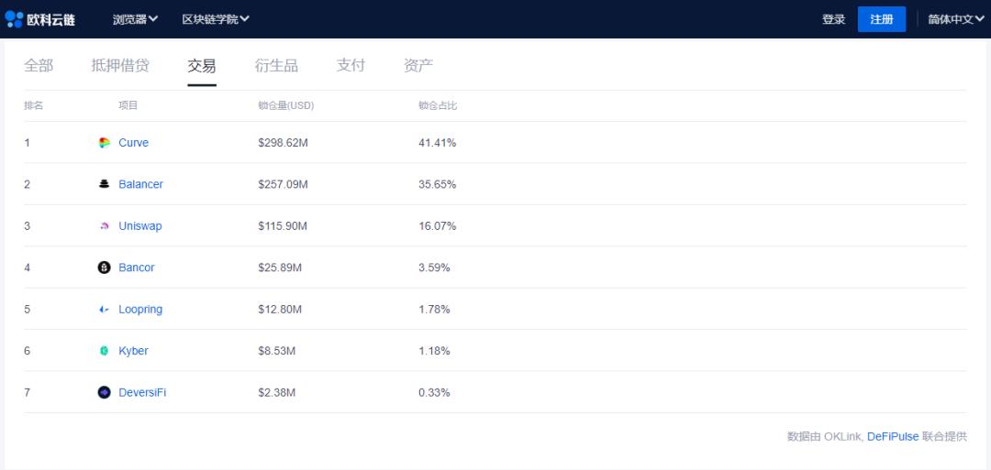Open the DeversiFi project link
Screen dimensions: 991x470
pyautogui.click(x=142, y=392)
